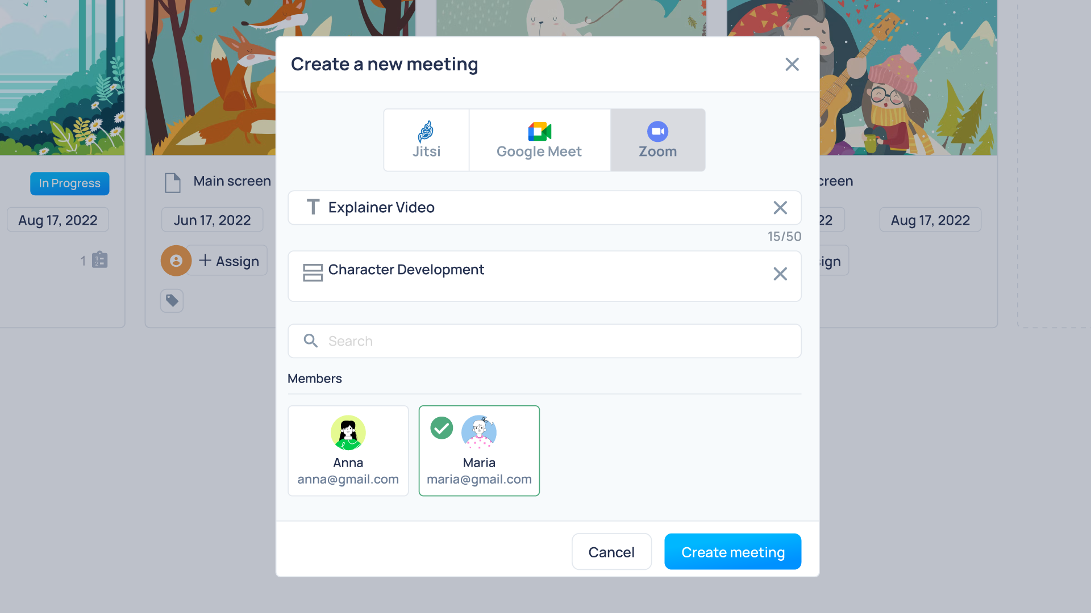Image resolution: width=1091 pixels, height=613 pixels.
Task: Remove Character Development agenda item
Action: click(x=779, y=274)
